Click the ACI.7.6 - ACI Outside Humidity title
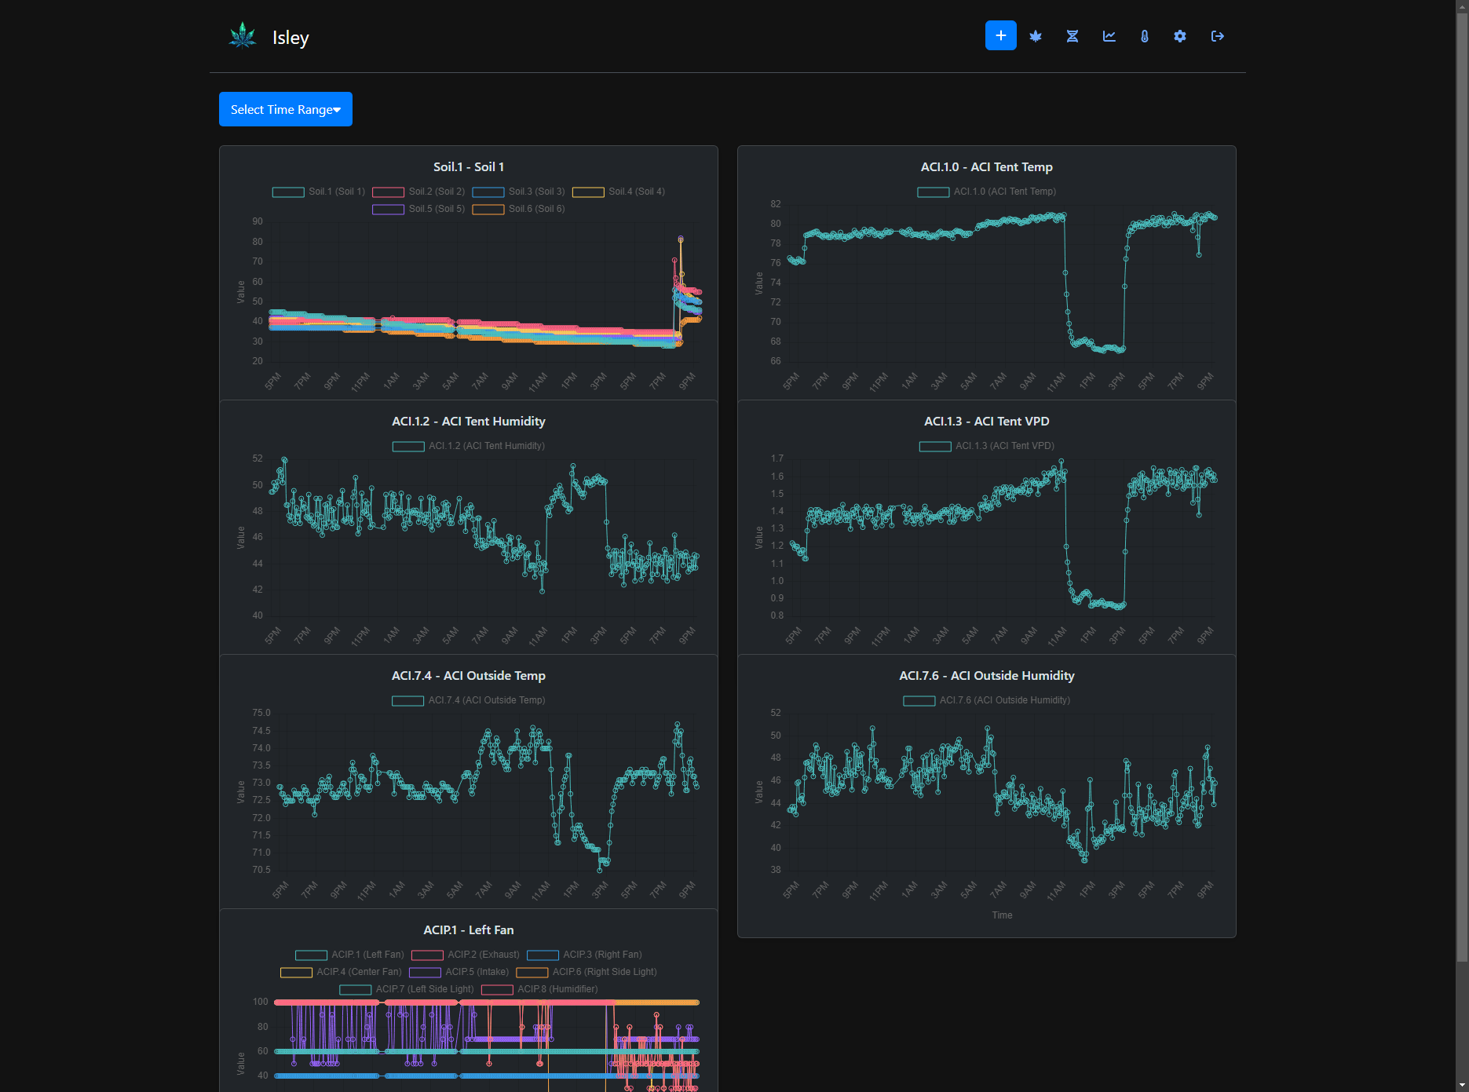Viewport: 1469px width, 1092px height. pyautogui.click(x=986, y=676)
